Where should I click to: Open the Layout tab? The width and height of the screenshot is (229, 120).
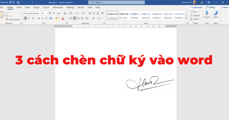pos(46,7)
